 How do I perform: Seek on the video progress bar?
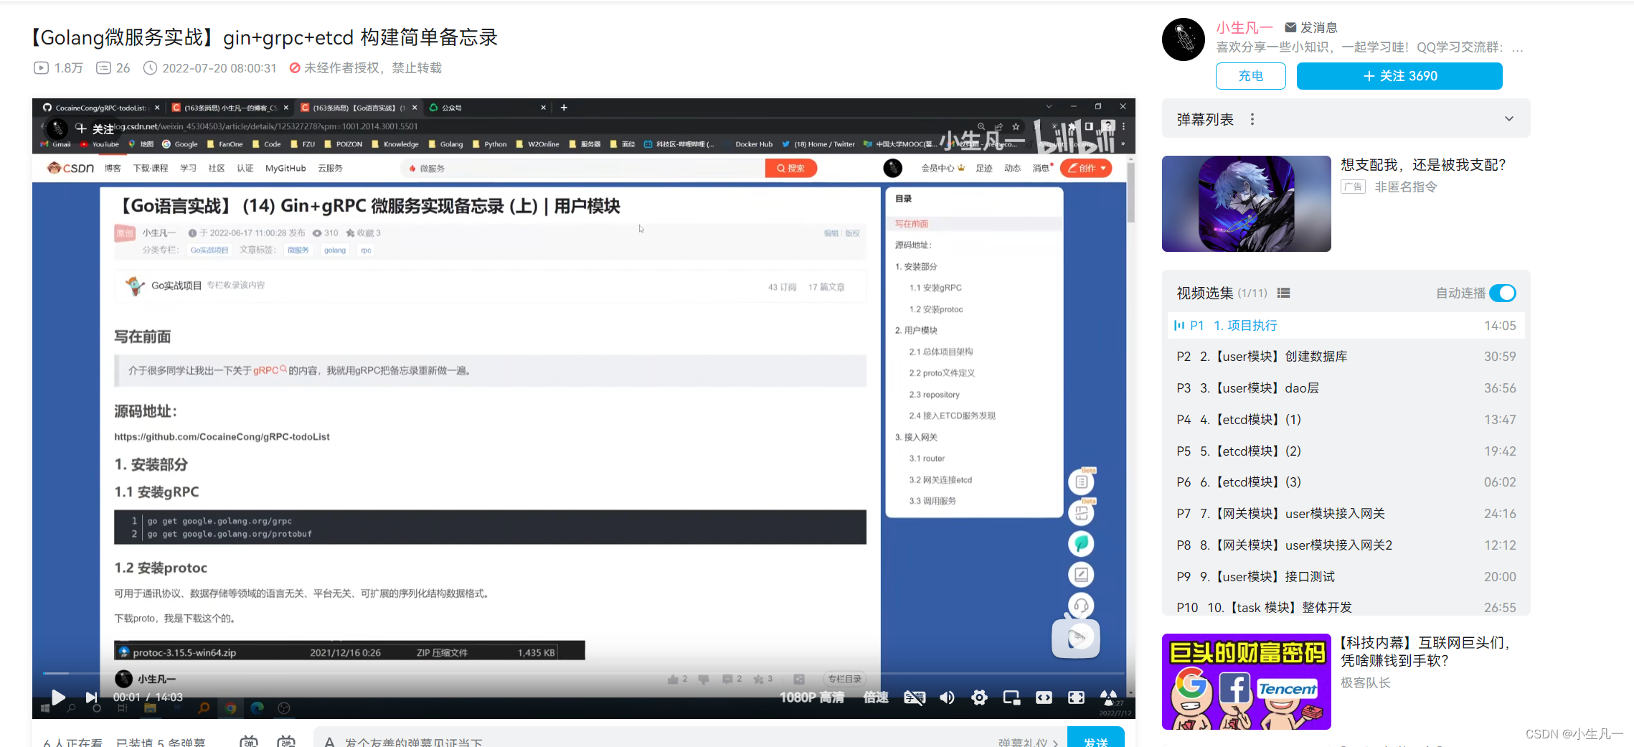583,673
